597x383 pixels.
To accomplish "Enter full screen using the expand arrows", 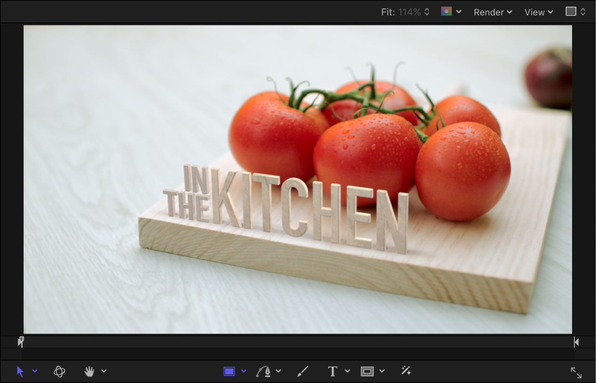I will coord(577,372).
